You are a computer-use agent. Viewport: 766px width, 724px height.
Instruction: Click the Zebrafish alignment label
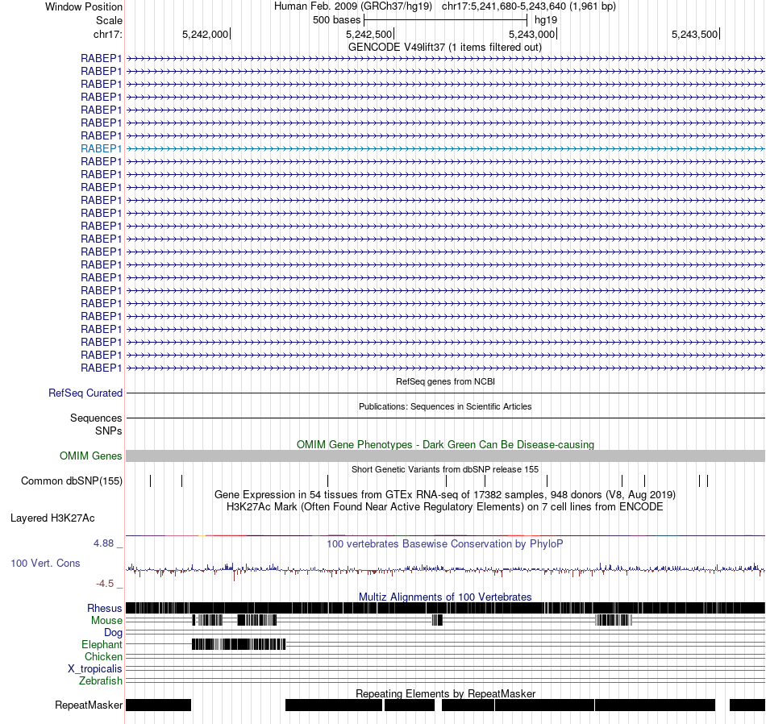pos(101,680)
